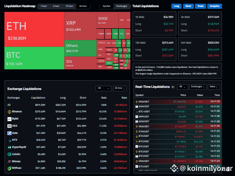Viewport: 235px width, 176px height.
Task: Click the XRP heatmap tile
Action: coord(80,26)
